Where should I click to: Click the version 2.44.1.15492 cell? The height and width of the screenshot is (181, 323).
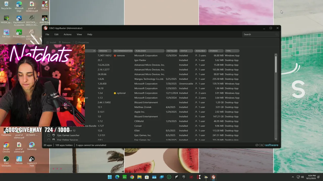104,103
